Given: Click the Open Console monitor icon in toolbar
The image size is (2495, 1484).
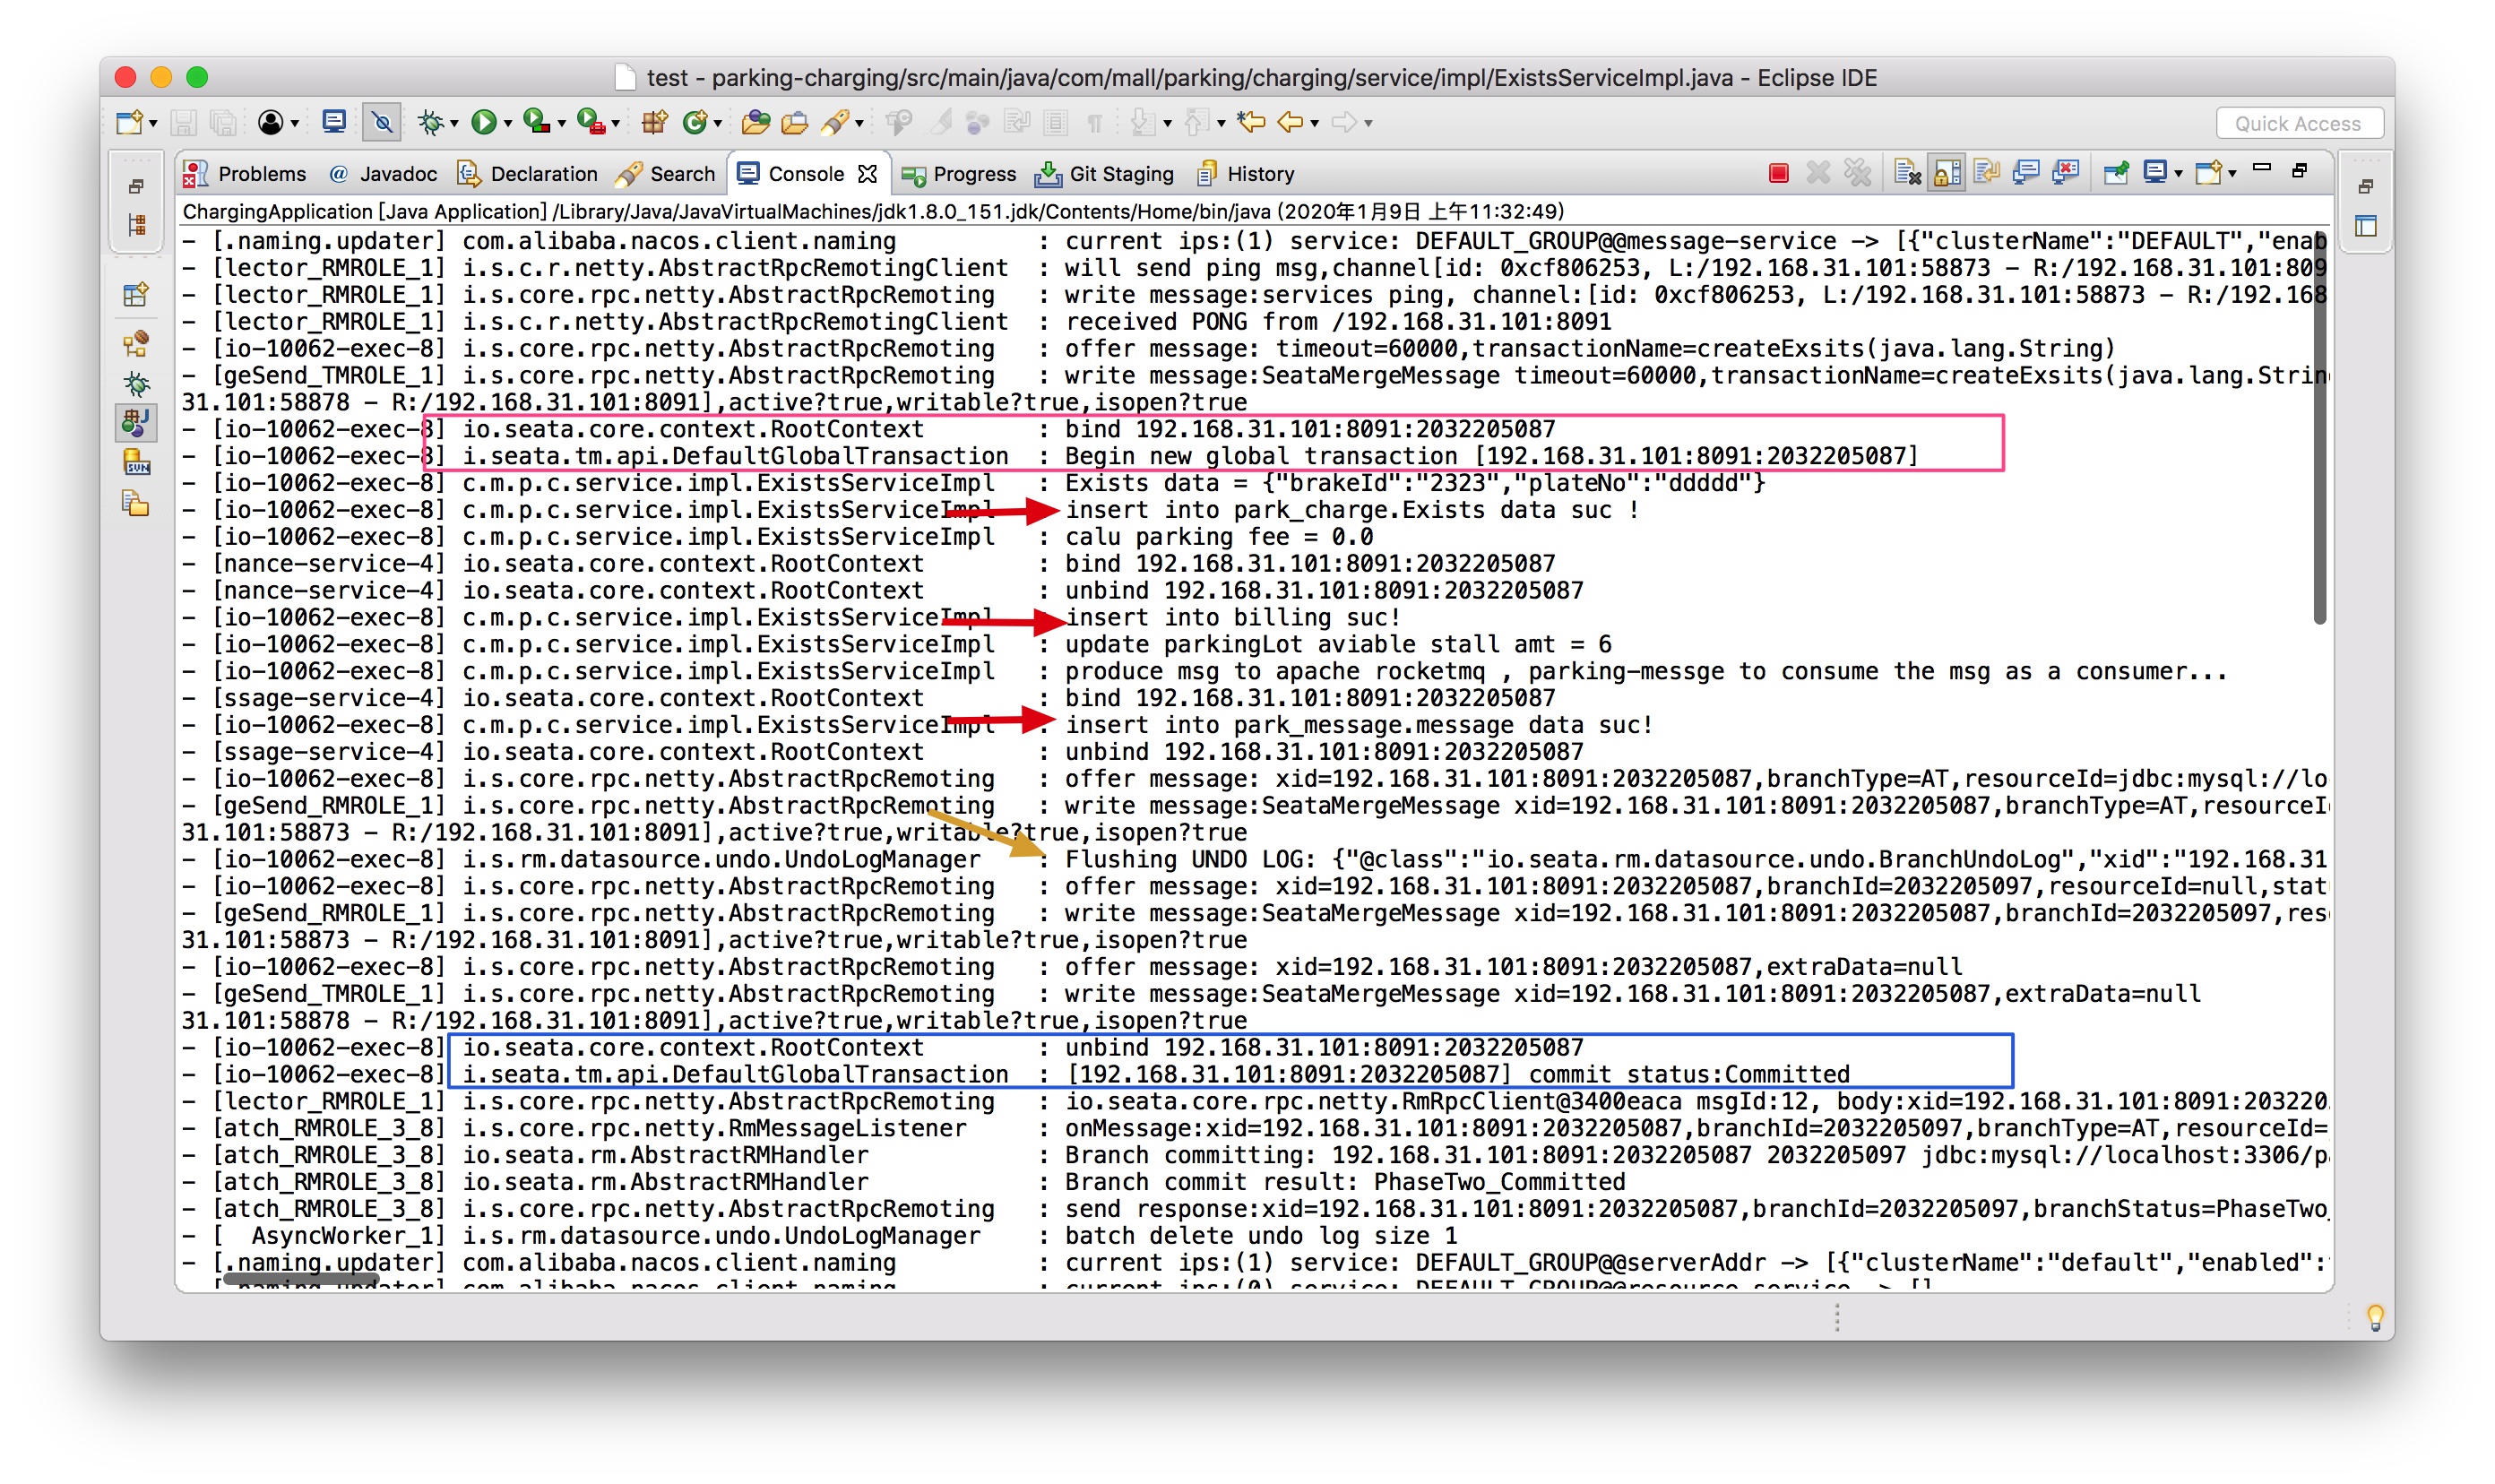Looking at the screenshot, I should coord(334,123).
